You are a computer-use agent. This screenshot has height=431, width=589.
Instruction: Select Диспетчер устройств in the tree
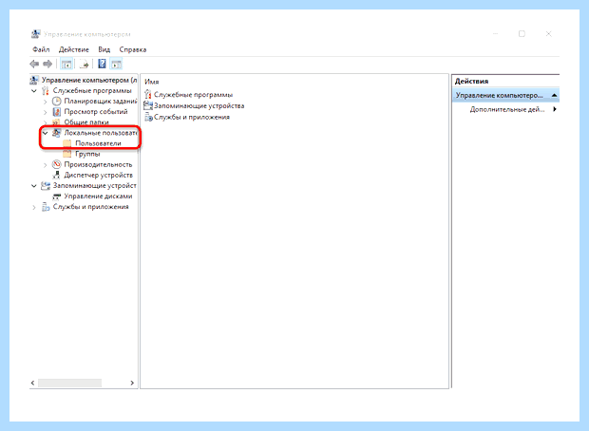(98, 175)
